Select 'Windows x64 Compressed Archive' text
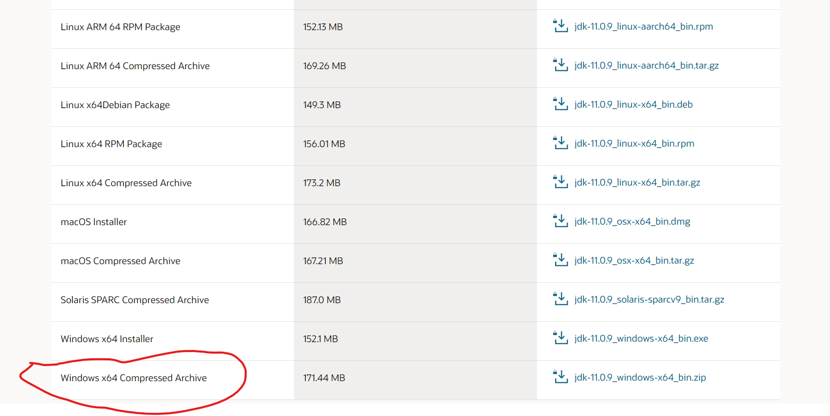This screenshot has height=416, width=830. pos(134,378)
